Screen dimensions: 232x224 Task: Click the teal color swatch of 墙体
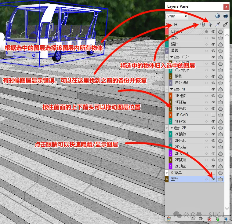pos(167,44)
